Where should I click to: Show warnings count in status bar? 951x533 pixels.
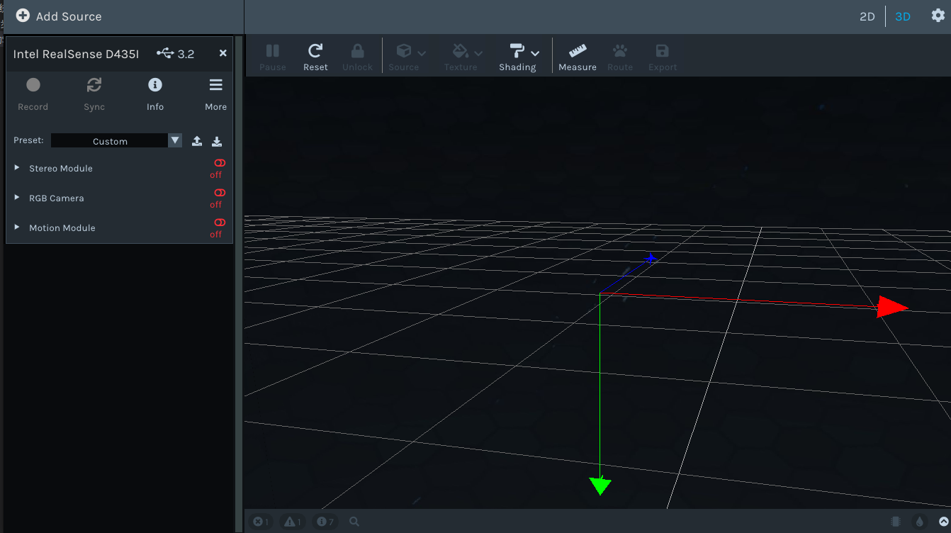click(x=293, y=522)
